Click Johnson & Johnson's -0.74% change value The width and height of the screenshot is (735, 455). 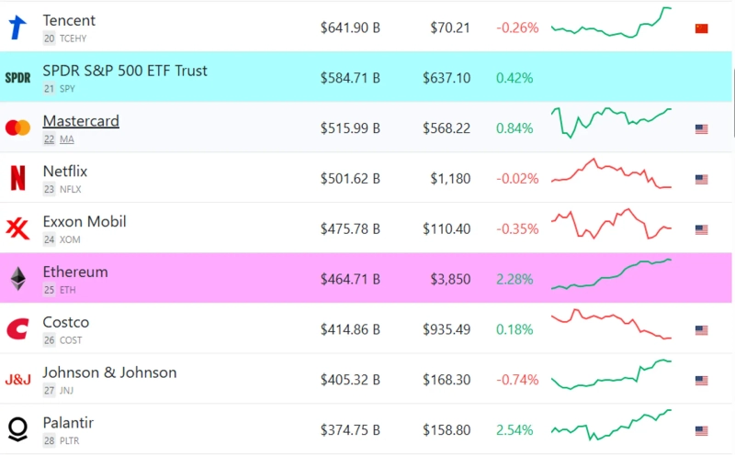[517, 380]
